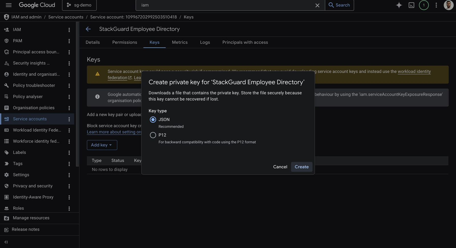Viewport: 456px width, 248px height.
Task: Open Organisation policies in sidebar
Action: pos(34,108)
